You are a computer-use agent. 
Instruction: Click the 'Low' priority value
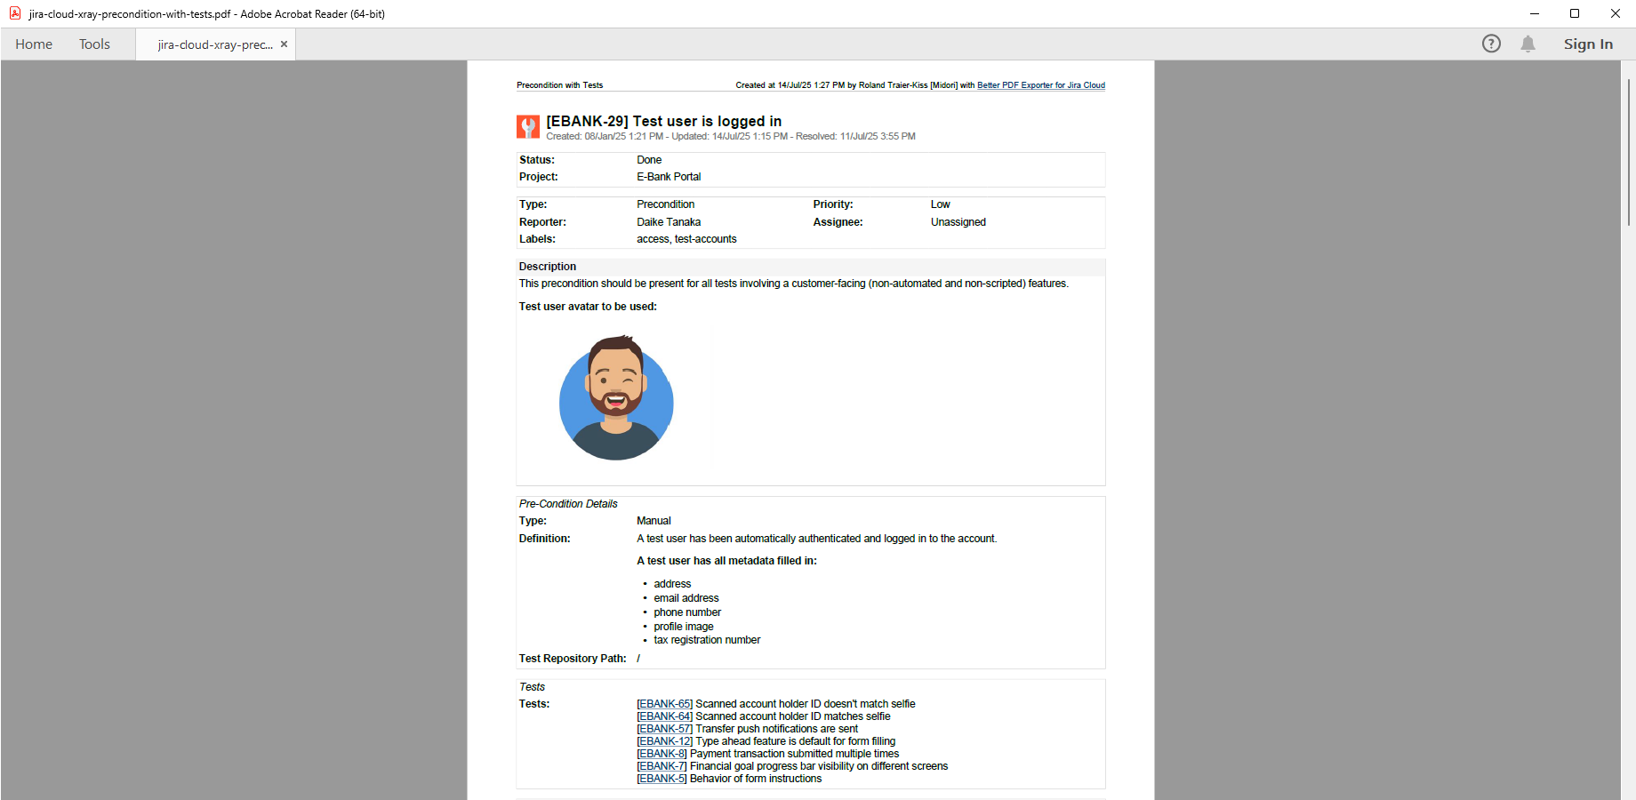tap(940, 204)
